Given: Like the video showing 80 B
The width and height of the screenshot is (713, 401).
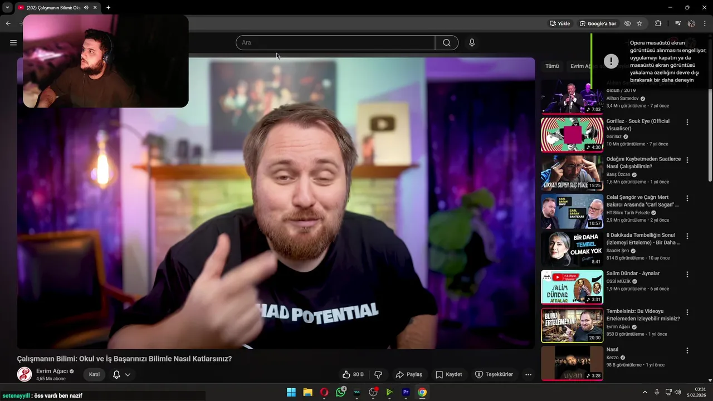Looking at the screenshot, I should pyautogui.click(x=353, y=374).
